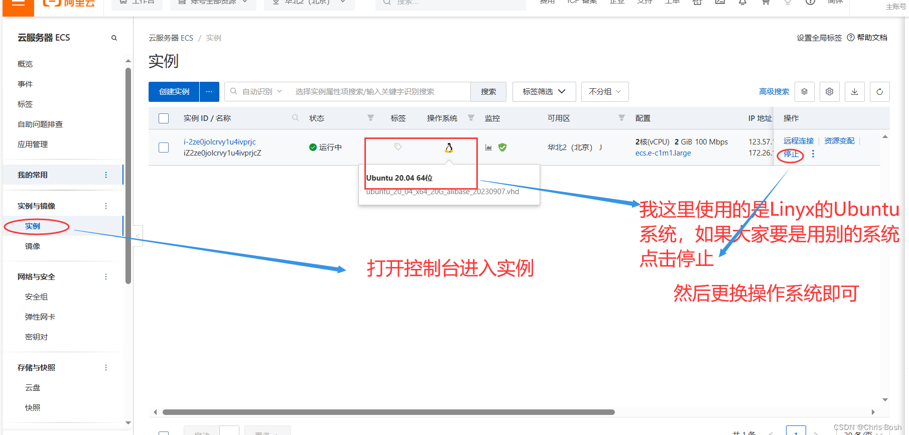909x435 pixels.
Task: Toggle the select-all checkbox in table header
Action: point(164,118)
